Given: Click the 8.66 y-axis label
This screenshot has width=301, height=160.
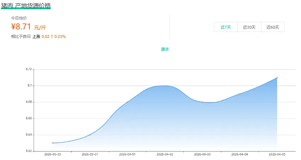Looking at the screenshot, I should point(29,118).
